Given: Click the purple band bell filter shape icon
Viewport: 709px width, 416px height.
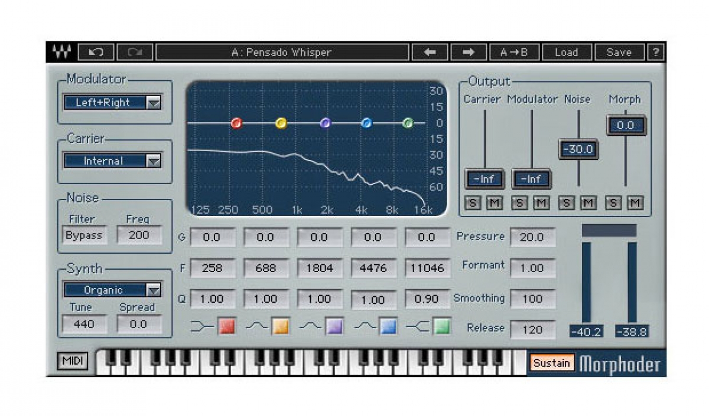Looking at the screenshot, I should click(311, 326).
